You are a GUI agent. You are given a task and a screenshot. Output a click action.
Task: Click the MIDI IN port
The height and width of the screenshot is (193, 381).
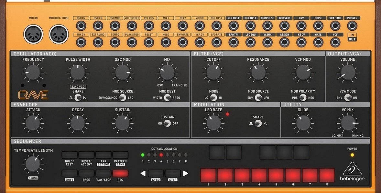pos(33,34)
